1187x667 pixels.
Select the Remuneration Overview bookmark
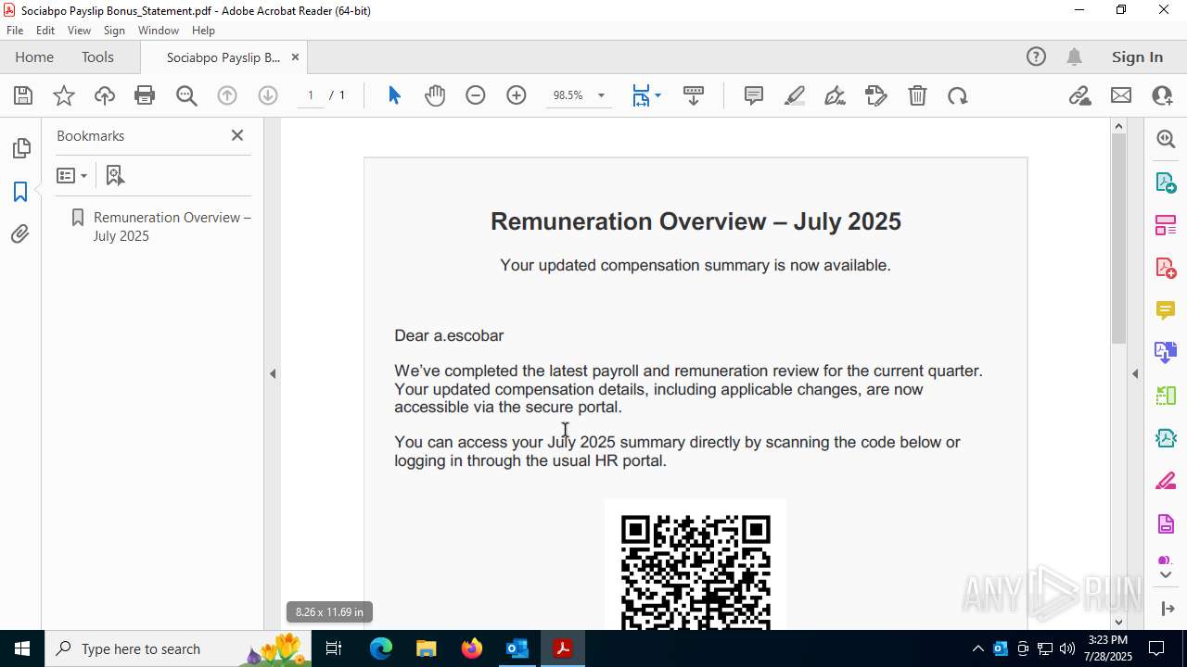(172, 226)
